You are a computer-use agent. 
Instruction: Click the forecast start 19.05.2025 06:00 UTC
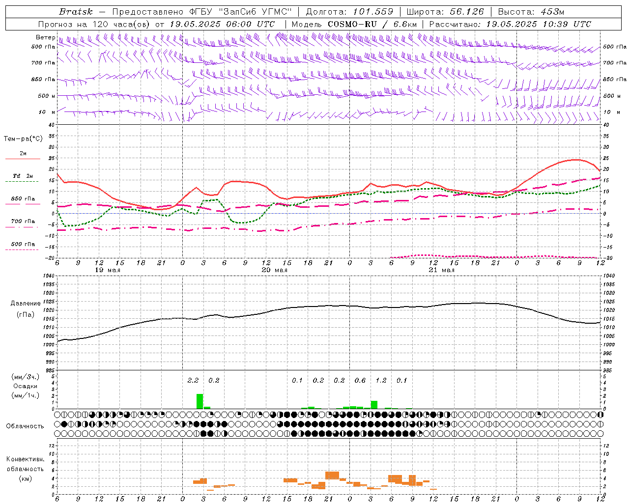pos(222,24)
